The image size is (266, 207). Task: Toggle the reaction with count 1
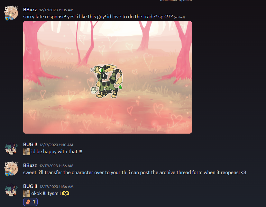pos(30,202)
